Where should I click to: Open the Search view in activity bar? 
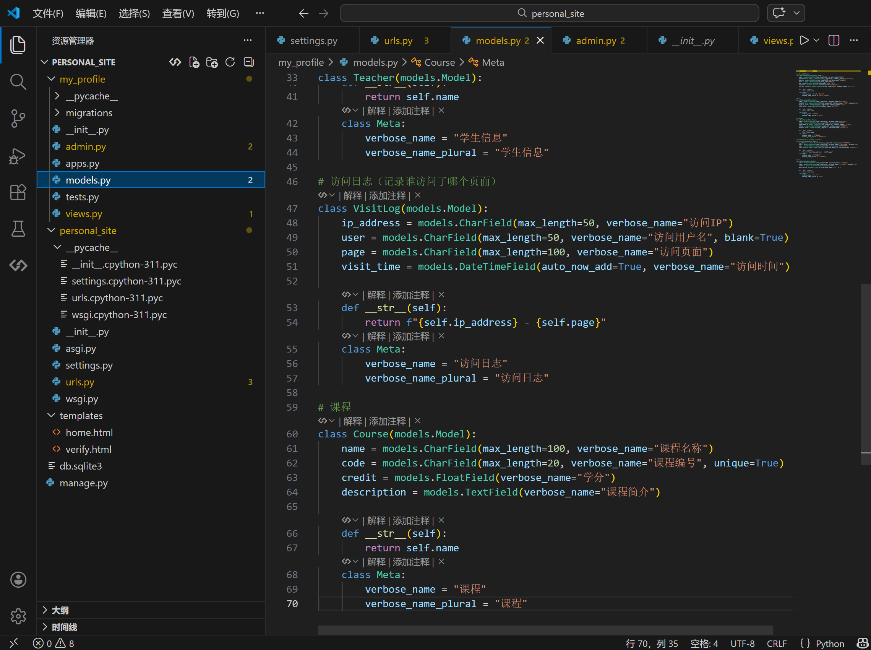coord(18,82)
